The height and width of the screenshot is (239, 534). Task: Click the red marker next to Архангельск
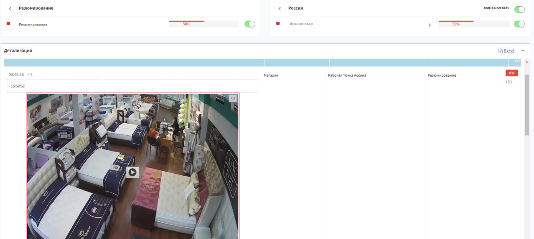coord(278,23)
